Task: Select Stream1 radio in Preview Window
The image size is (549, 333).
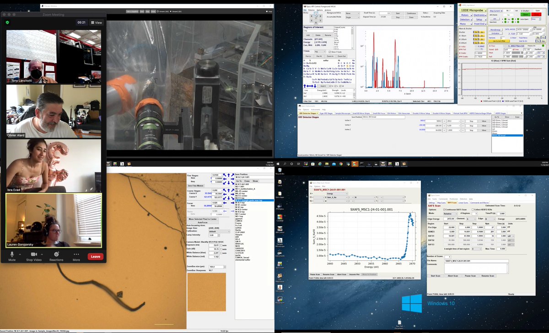Action: (x=158, y=11)
